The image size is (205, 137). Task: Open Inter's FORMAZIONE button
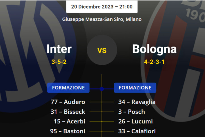[68, 88]
